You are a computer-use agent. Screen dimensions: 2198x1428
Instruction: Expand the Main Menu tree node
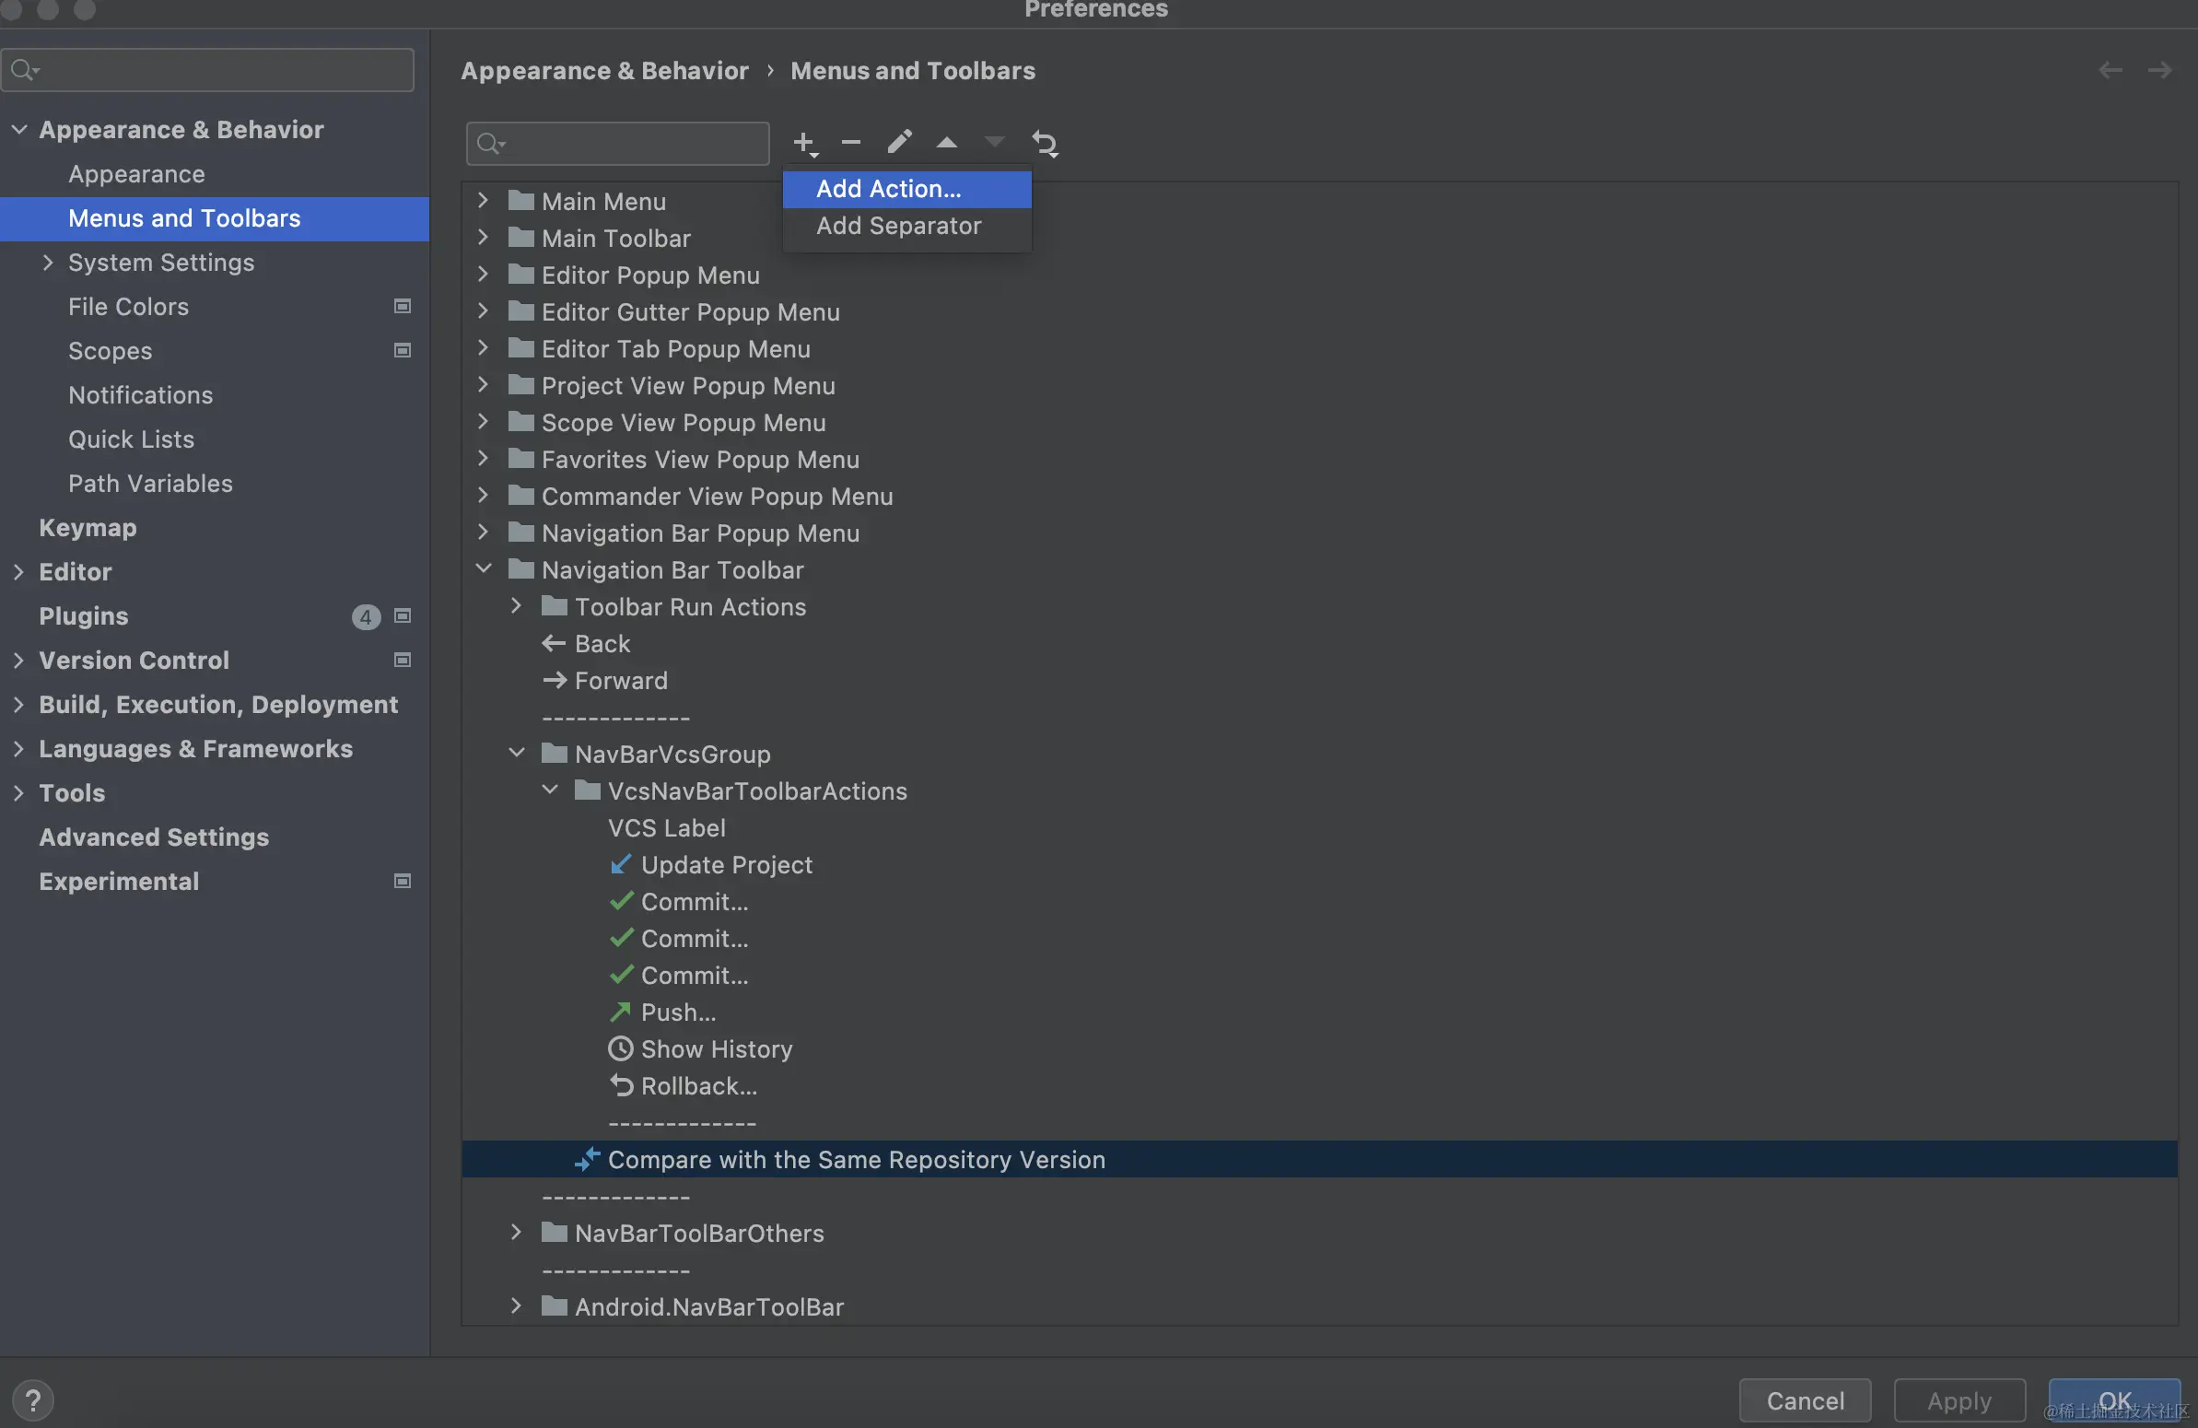483,201
